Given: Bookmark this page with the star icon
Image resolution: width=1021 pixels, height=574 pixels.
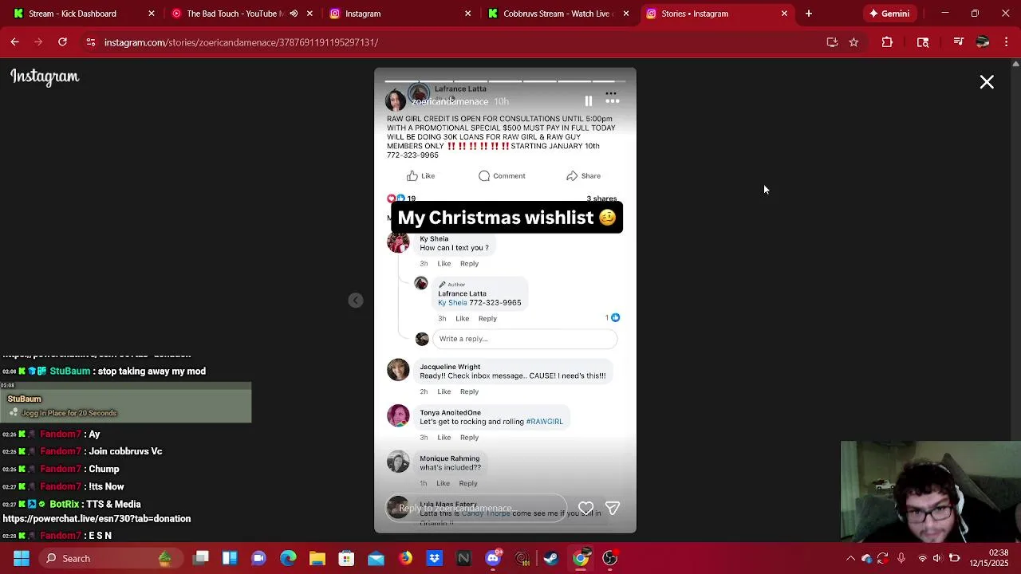Looking at the screenshot, I should (x=853, y=42).
